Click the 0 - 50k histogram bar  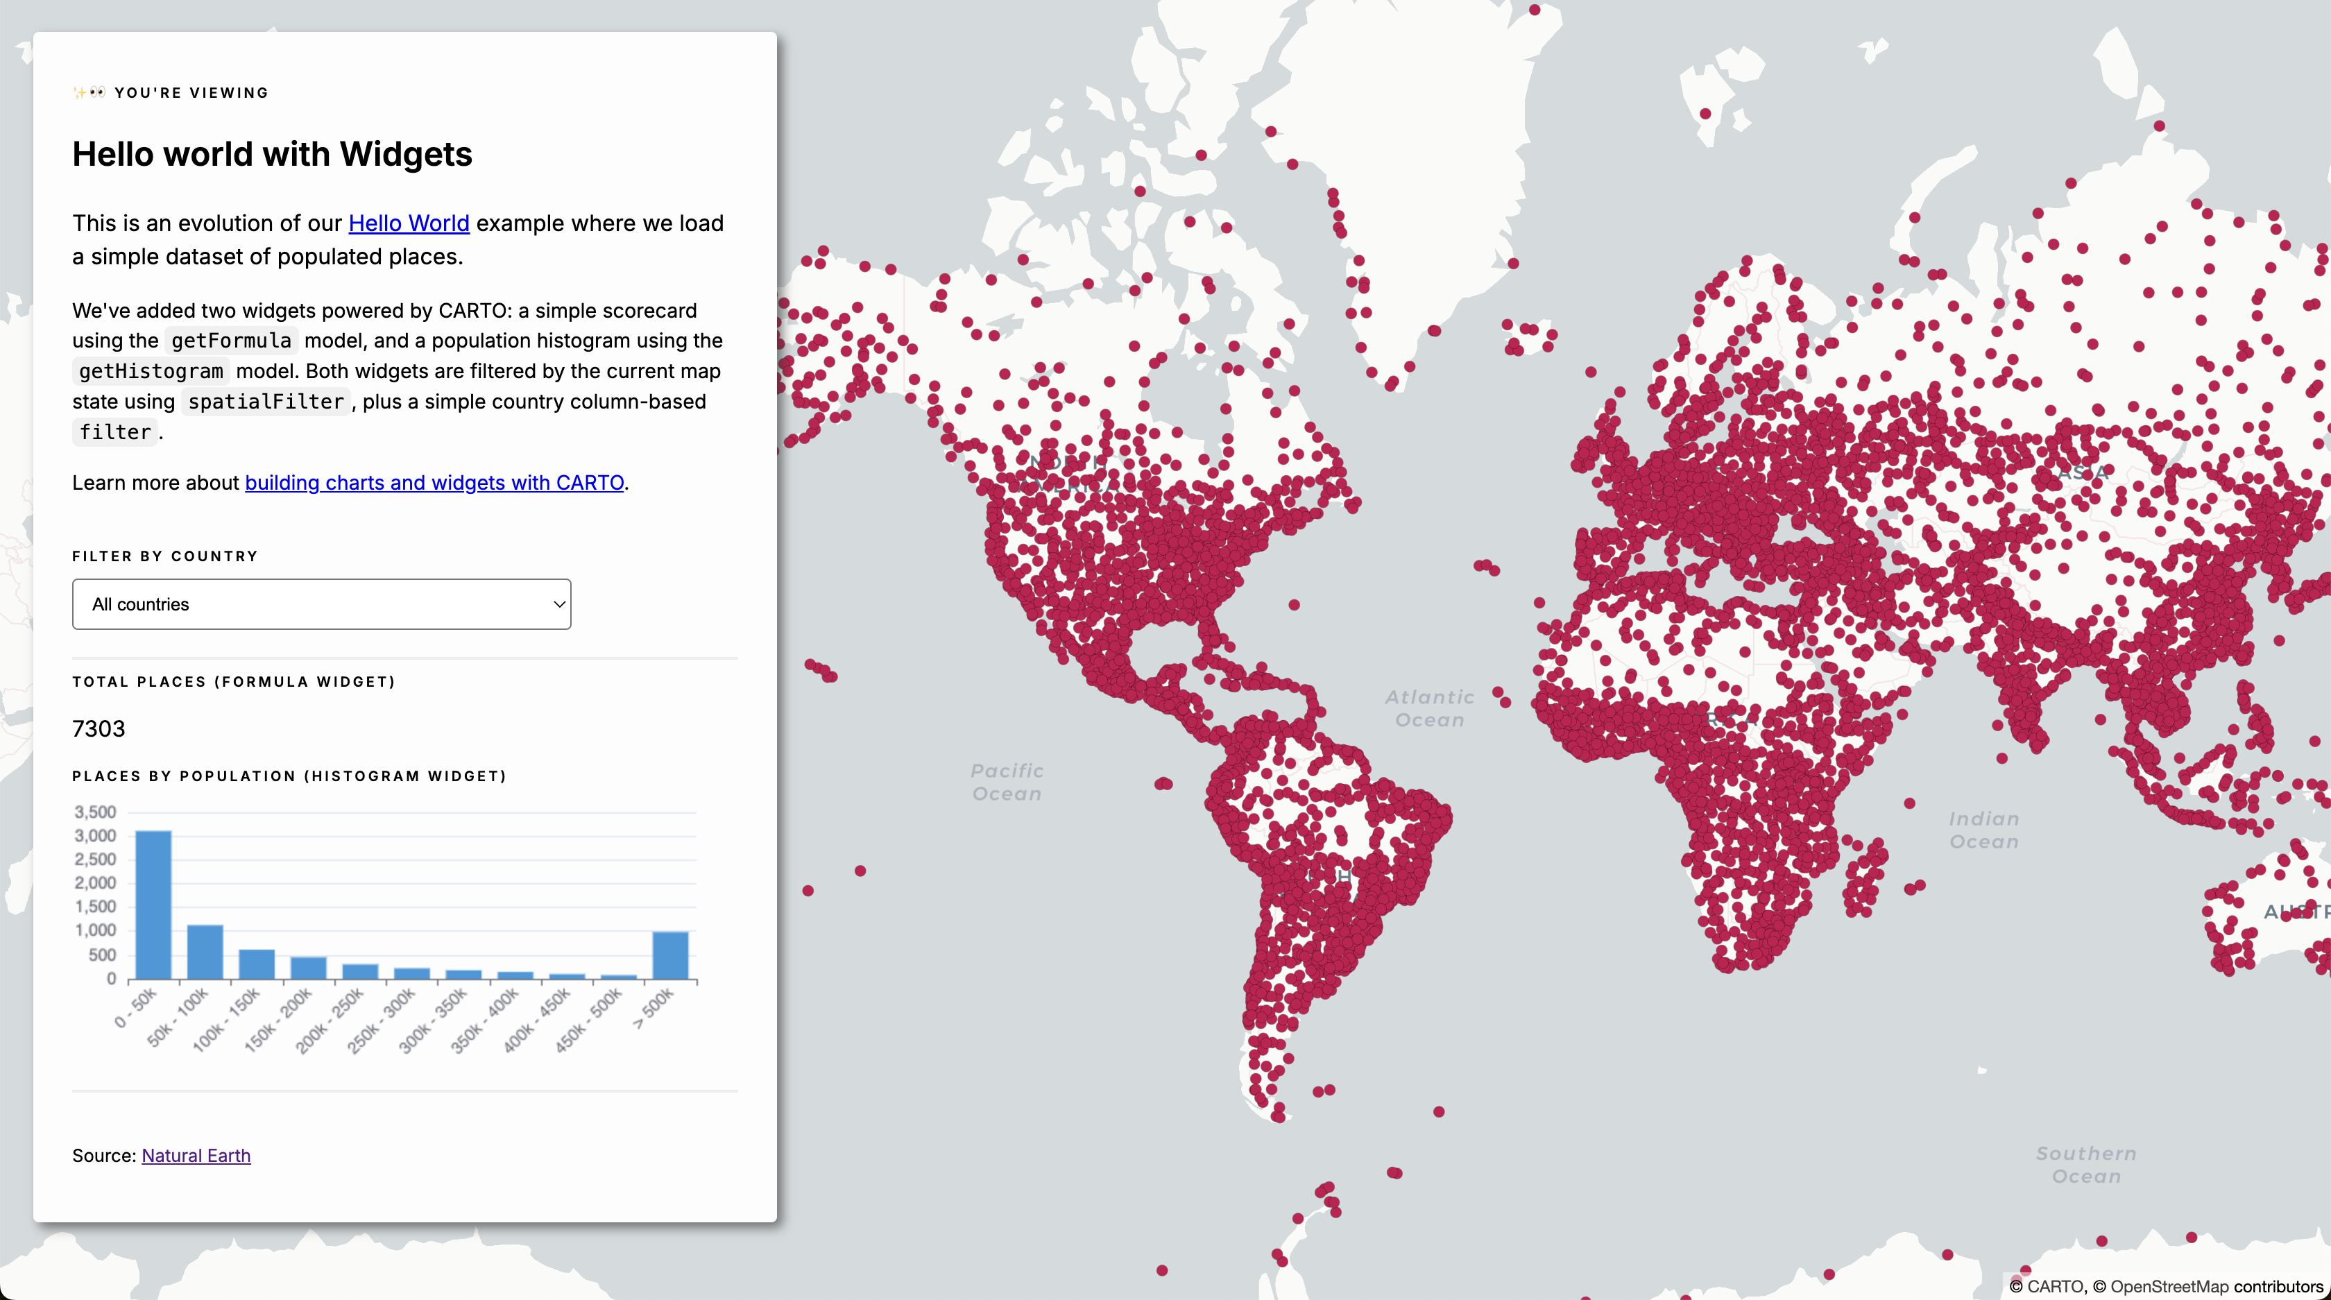pos(153,905)
